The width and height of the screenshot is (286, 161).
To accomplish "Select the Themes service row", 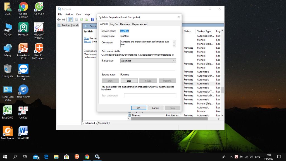I will 174,115.
